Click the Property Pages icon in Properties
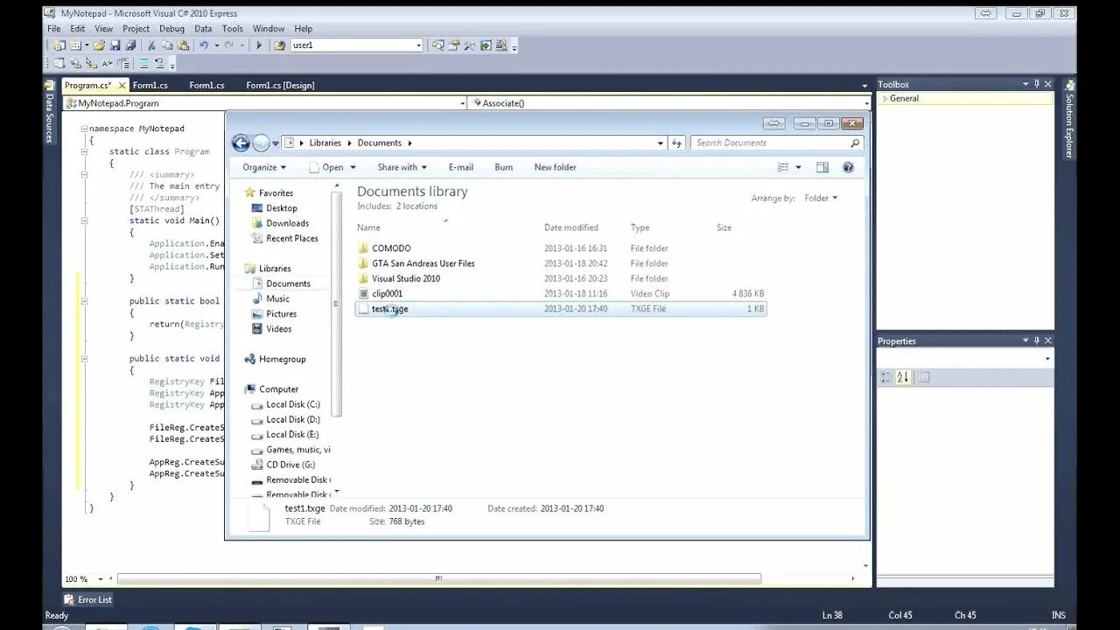Image resolution: width=1120 pixels, height=630 pixels. coord(924,377)
